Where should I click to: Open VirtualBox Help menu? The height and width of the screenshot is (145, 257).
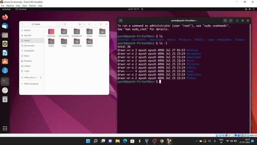click(40, 6)
